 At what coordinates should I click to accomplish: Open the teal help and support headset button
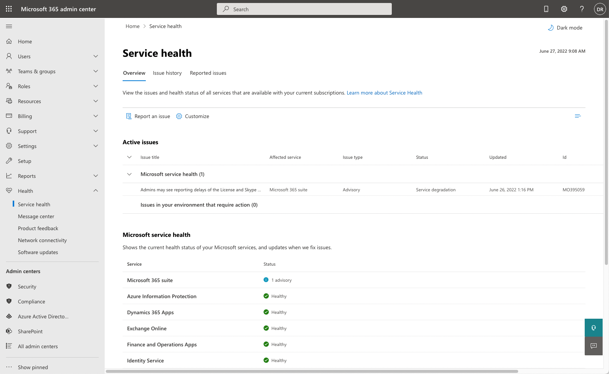[x=594, y=328]
